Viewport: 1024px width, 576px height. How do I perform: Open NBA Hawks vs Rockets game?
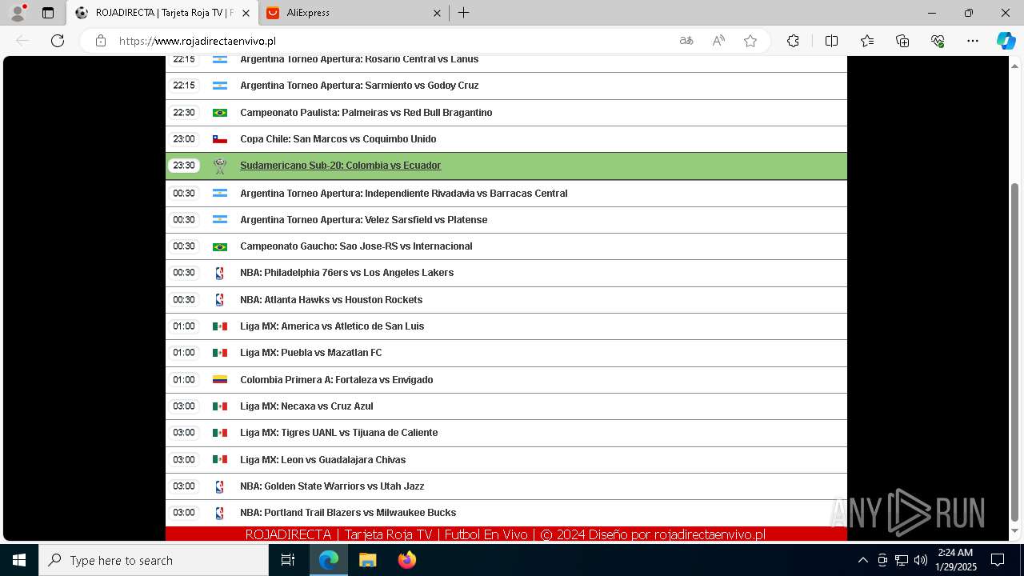click(331, 300)
